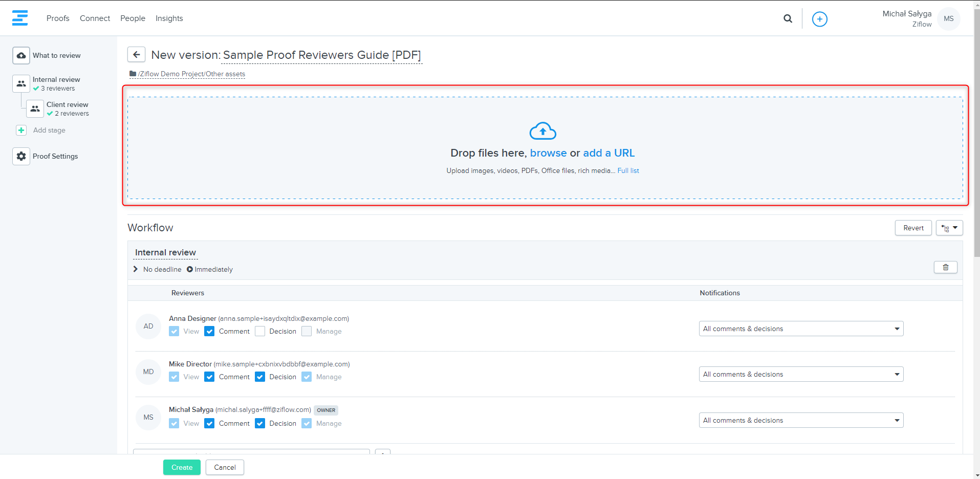Screen dimensions: 980x479
Task: Click the back arrow button
Action: (x=136, y=55)
